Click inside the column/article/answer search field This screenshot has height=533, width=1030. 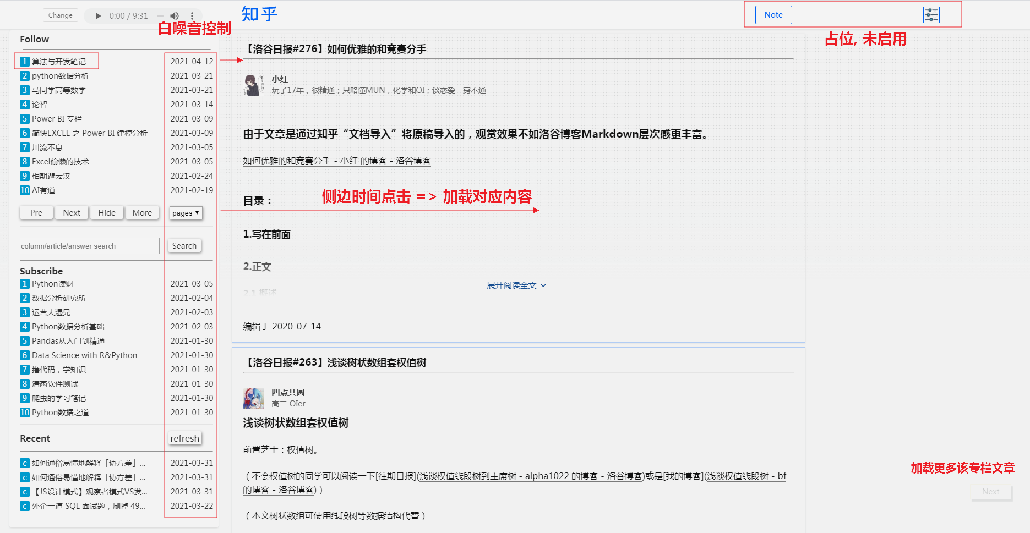pos(89,245)
